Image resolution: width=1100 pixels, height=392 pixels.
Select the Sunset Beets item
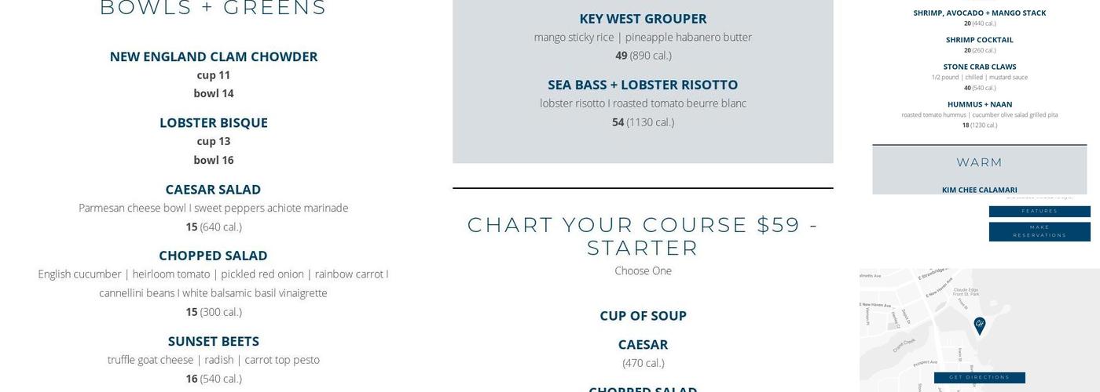[213, 341]
